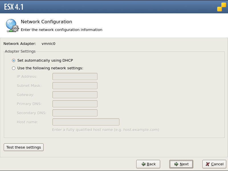Viewport: 228px width, 171px height.
Task: Click the Test these settings button
Action: point(24,147)
